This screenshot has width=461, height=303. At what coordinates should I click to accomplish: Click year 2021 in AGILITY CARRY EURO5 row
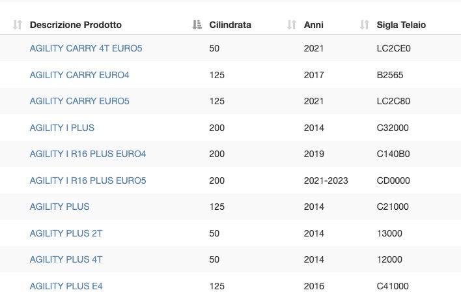pos(314,101)
